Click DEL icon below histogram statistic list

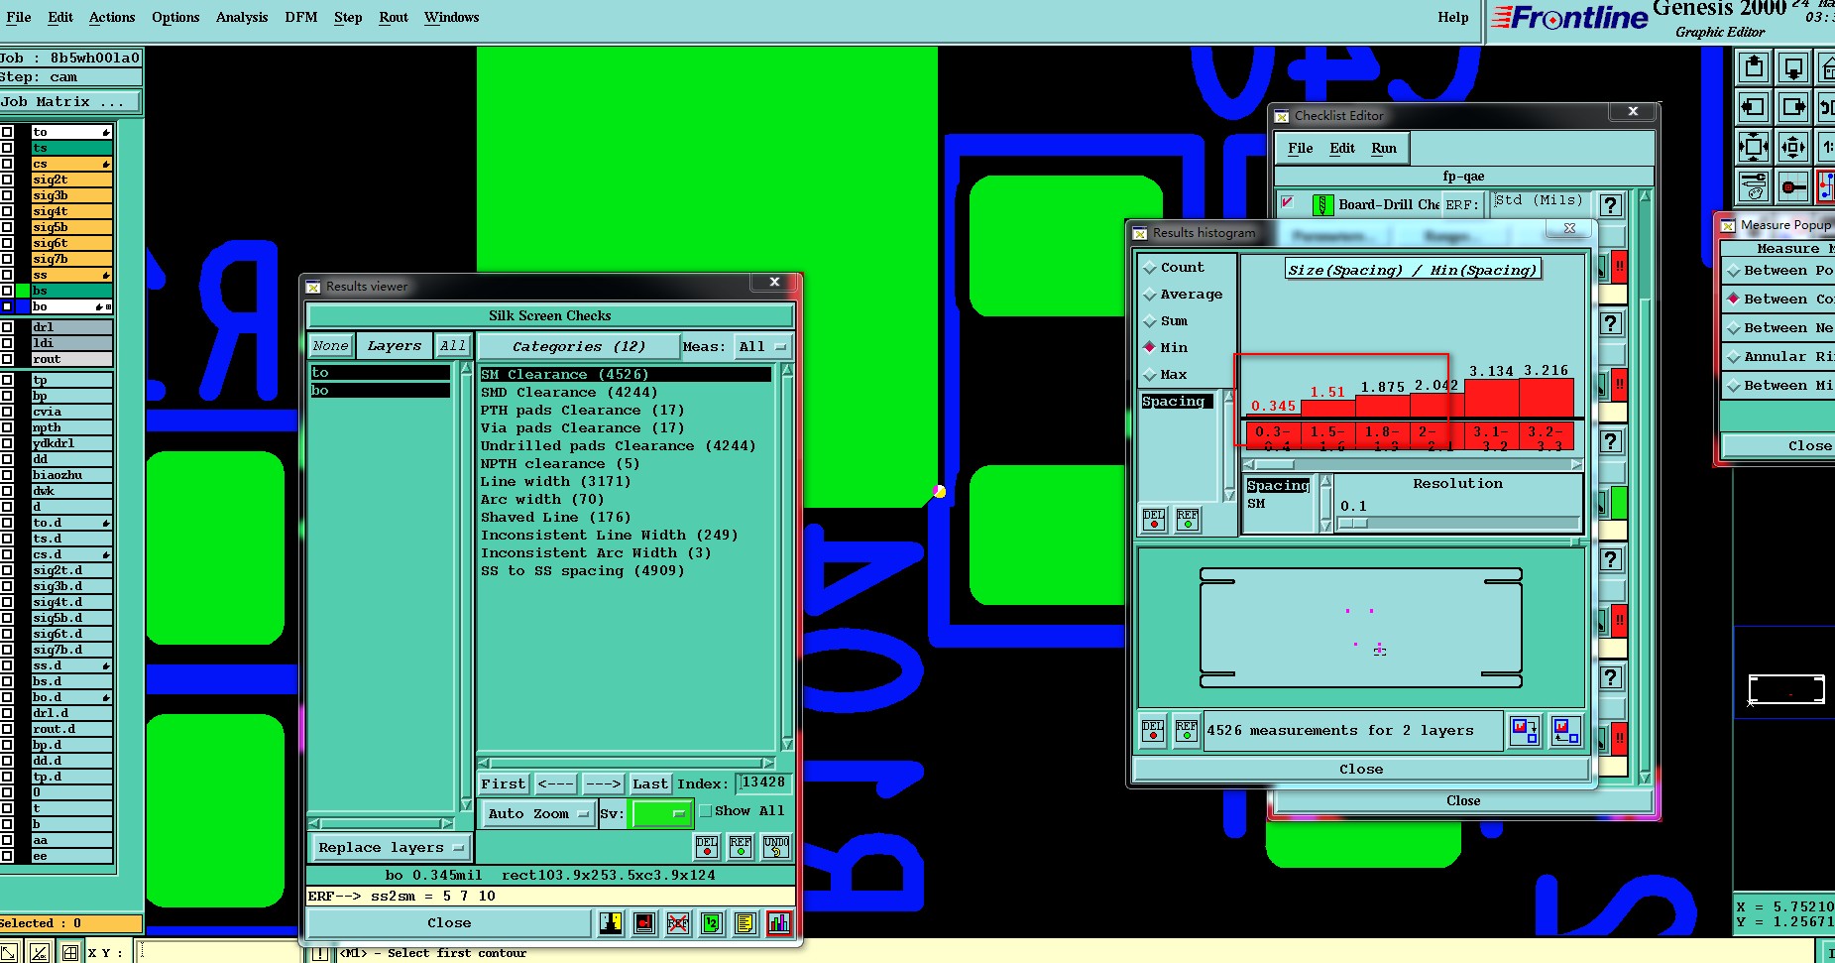(1154, 520)
